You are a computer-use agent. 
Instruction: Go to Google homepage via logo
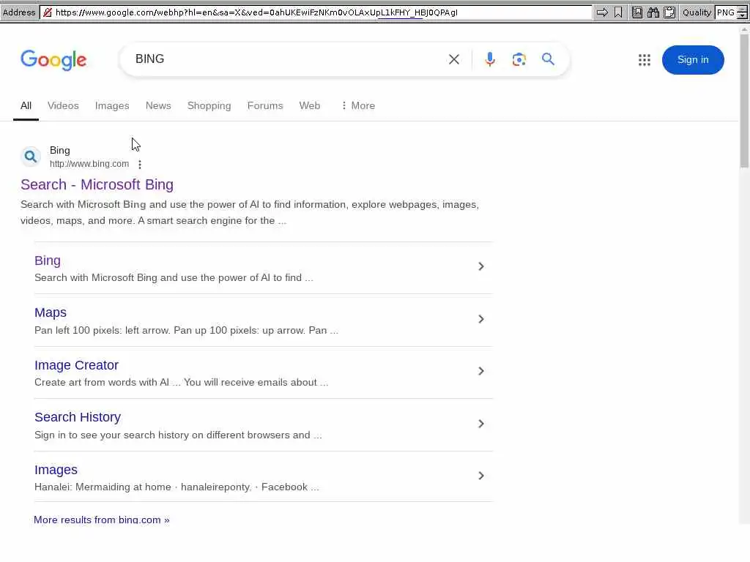click(53, 60)
